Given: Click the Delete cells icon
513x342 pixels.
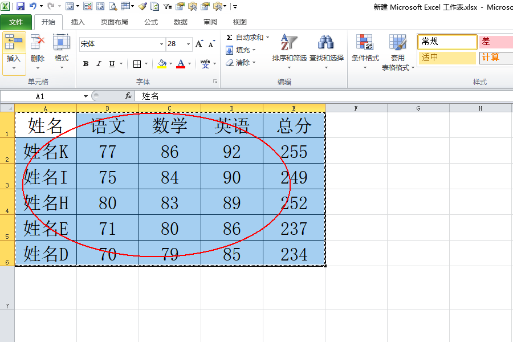Looking at the screenshot, I should [37, 42].
